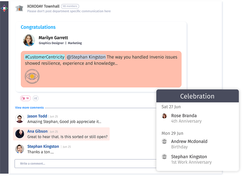
Task: Focus the Write a comment field
Action: pyautogui.click(x=85, y=164)
